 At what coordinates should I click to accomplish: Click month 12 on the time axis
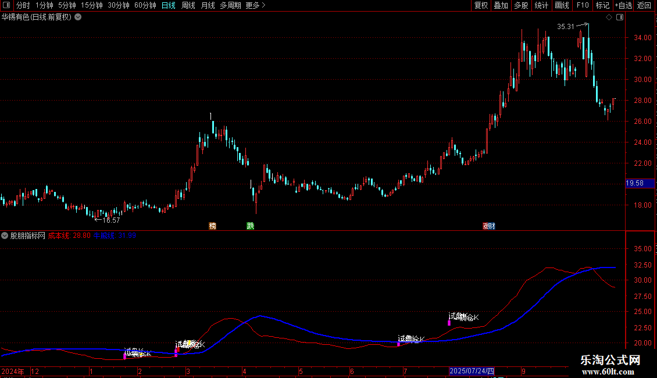coord(35,371)
